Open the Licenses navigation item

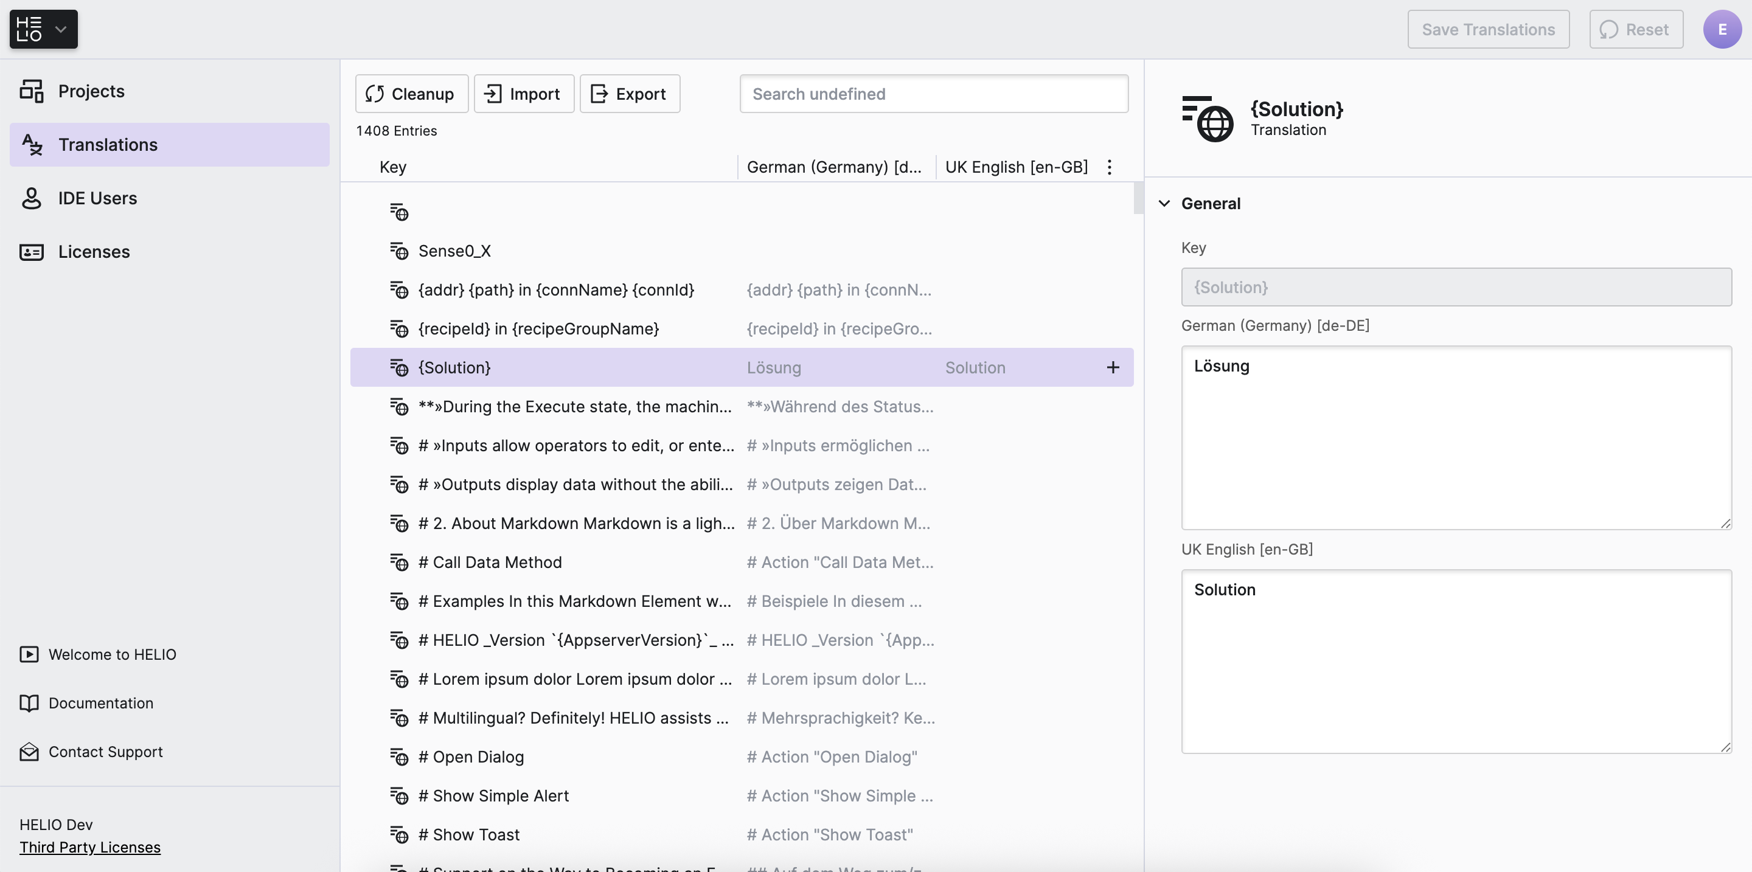click(x=94, y=252)
